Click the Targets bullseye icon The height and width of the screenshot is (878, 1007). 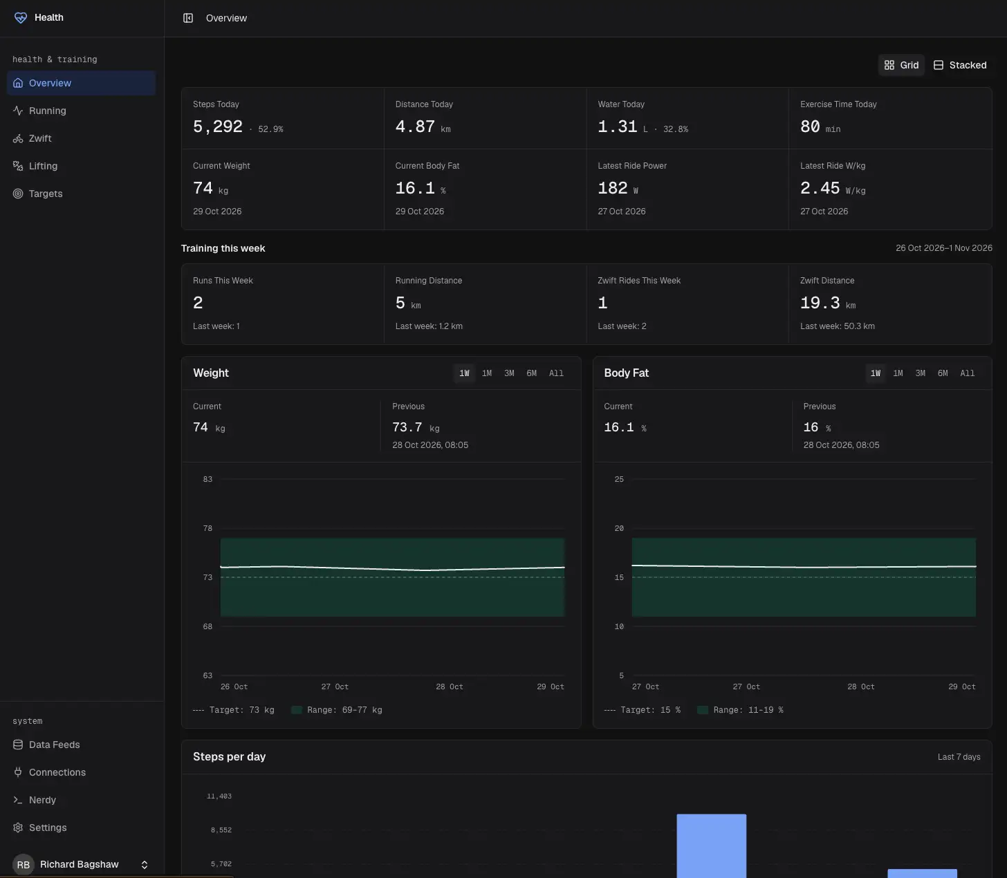click(18, 194)
